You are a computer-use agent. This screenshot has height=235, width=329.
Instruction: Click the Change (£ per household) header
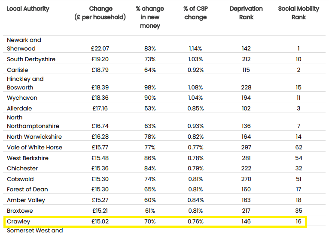pyautogui.click(x=101, y=13)
